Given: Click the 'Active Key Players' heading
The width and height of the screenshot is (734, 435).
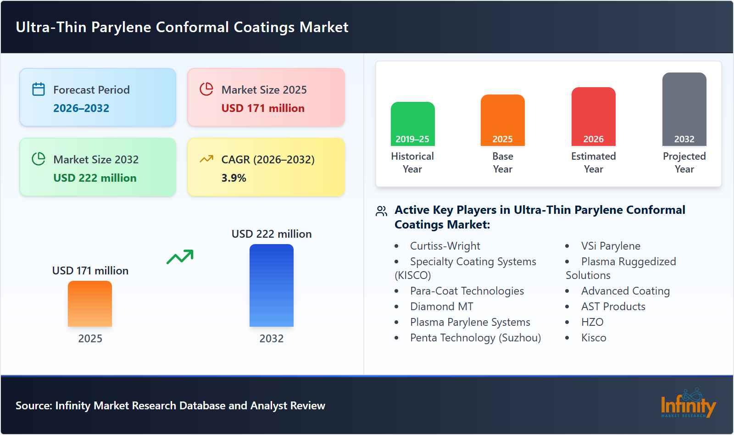Looking at the screenshot, I should click(540, 217).
